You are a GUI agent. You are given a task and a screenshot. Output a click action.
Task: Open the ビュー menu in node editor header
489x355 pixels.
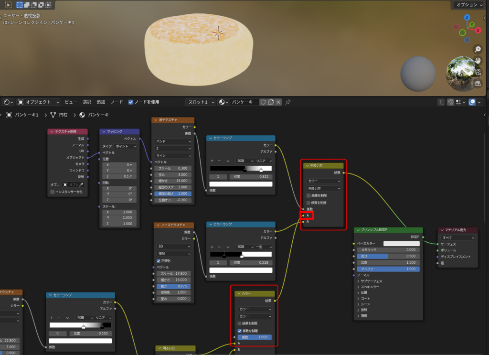pos(71,102)
